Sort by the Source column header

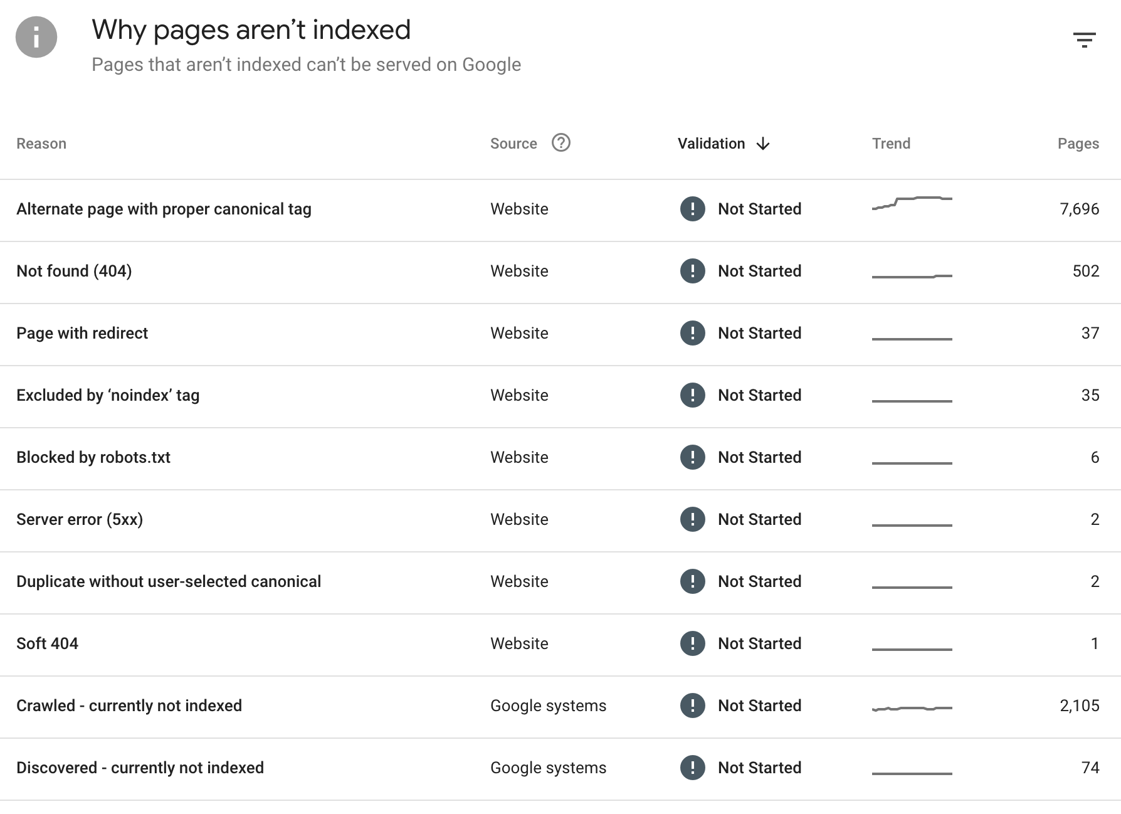(x=513, y=144)
